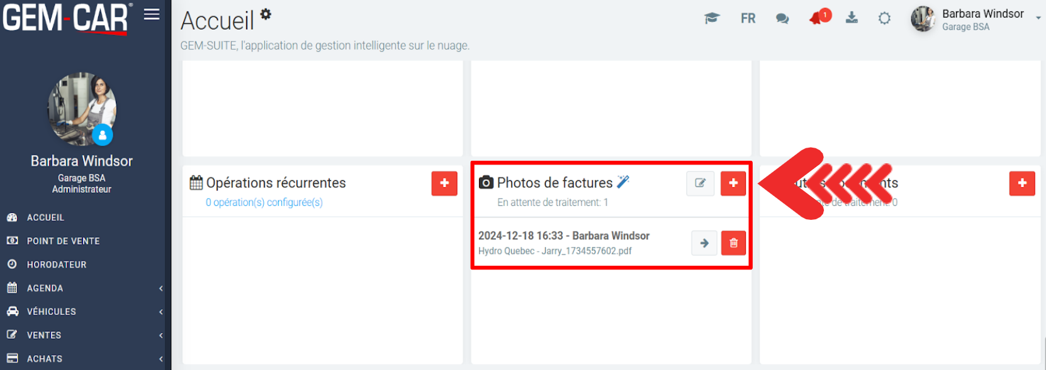Viewport: 1046px width, 370px height.
Task: Open the Achats sidebar menu
Action: tap(45, 359)
